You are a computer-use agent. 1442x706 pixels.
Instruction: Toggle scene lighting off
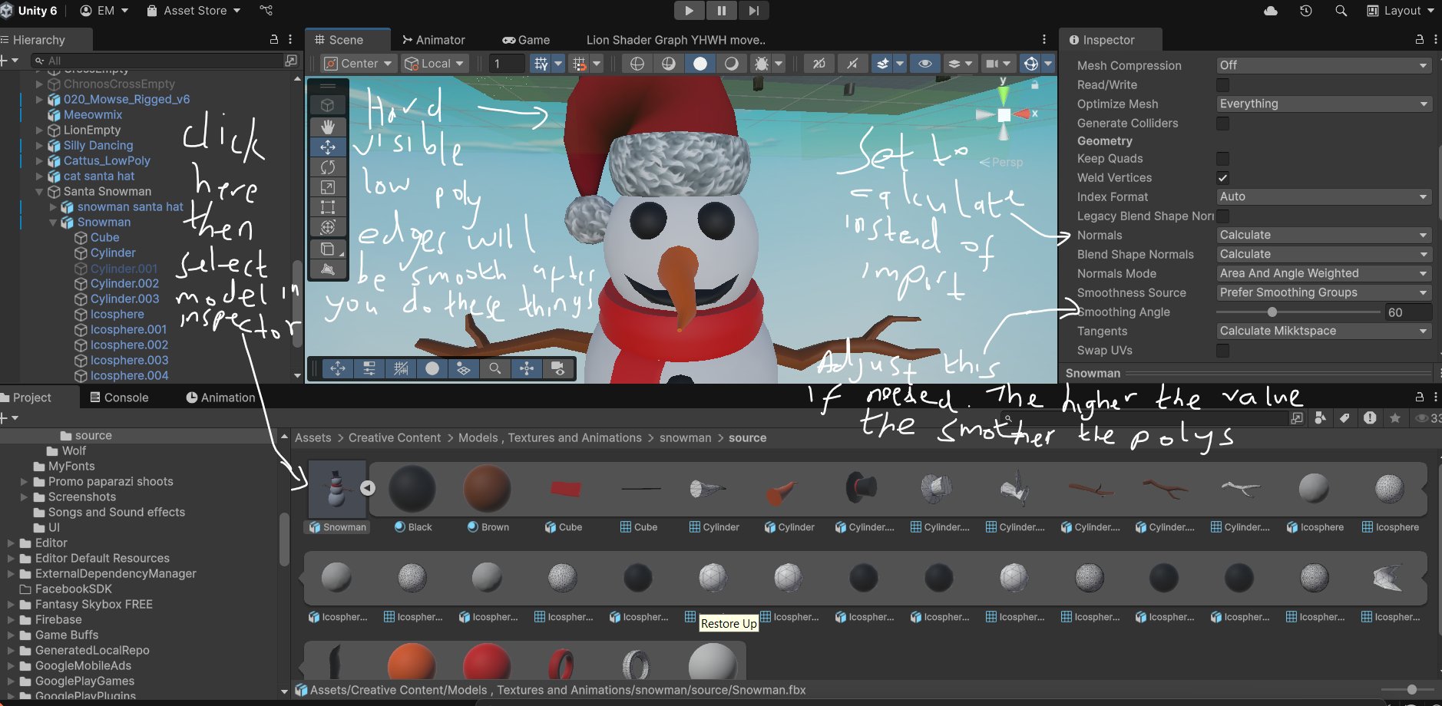852,64
